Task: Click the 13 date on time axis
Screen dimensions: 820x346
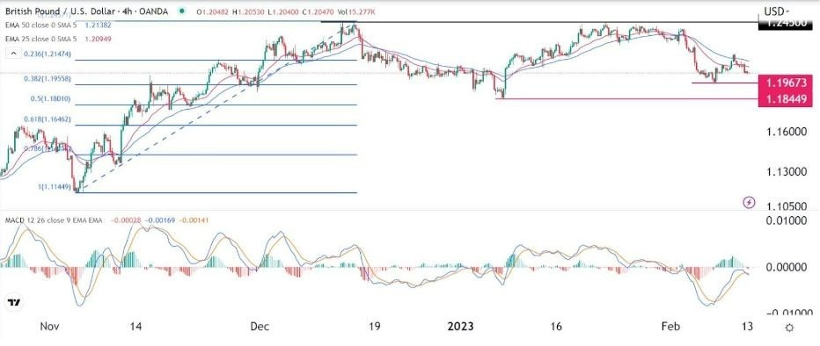Action: click(747, 327)
